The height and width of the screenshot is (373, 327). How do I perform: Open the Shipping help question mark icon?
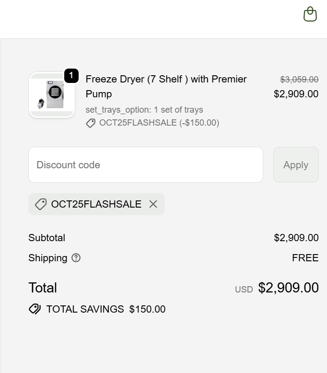pos(76,258)
